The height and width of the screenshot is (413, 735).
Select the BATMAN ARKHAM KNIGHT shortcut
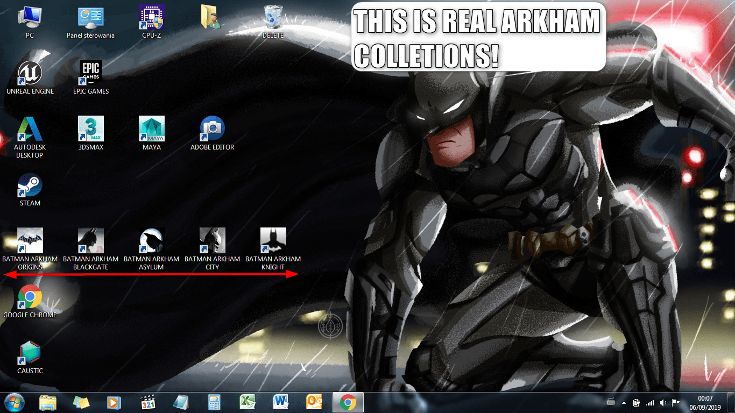273,250
